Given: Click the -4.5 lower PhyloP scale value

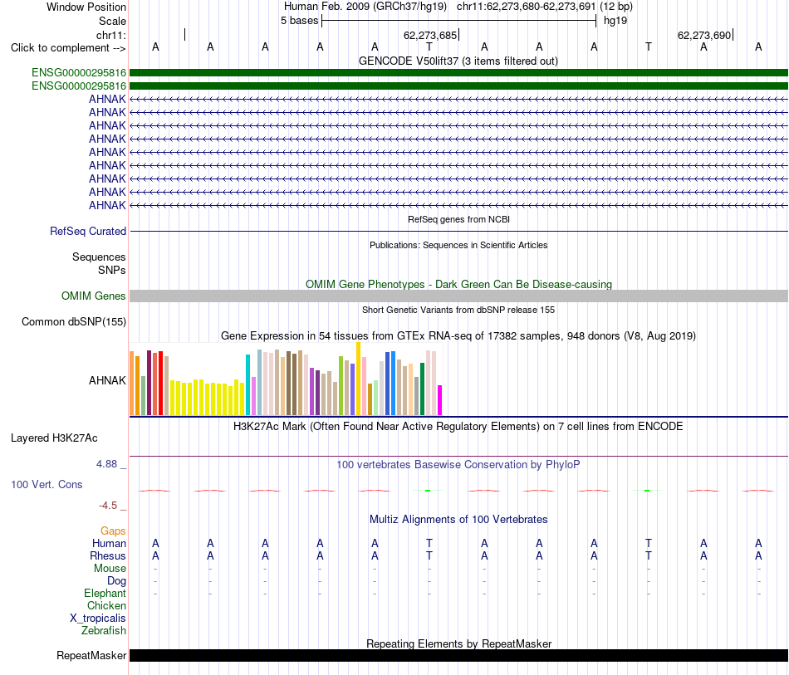Looking at the screenshot, I should (x=108, y=505).
